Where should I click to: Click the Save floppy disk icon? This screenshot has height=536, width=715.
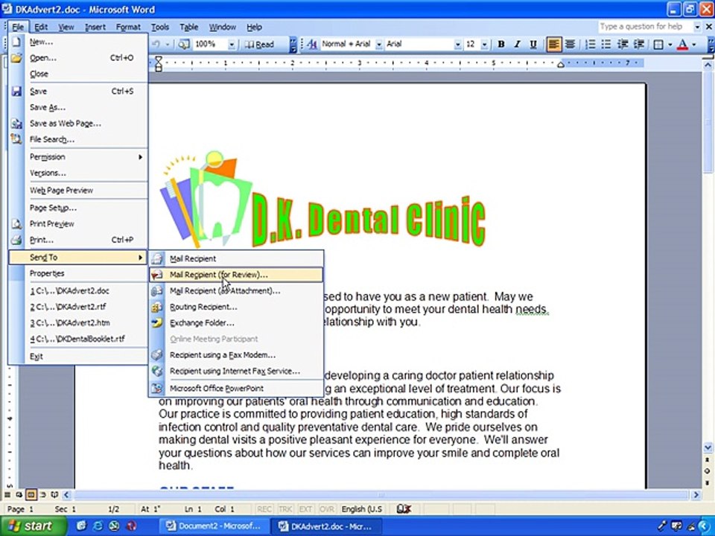click(16, 91)
